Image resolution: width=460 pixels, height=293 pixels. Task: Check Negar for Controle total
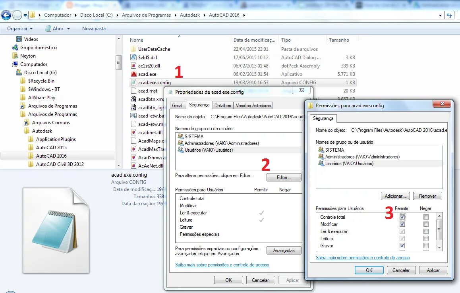pos(426,217)
